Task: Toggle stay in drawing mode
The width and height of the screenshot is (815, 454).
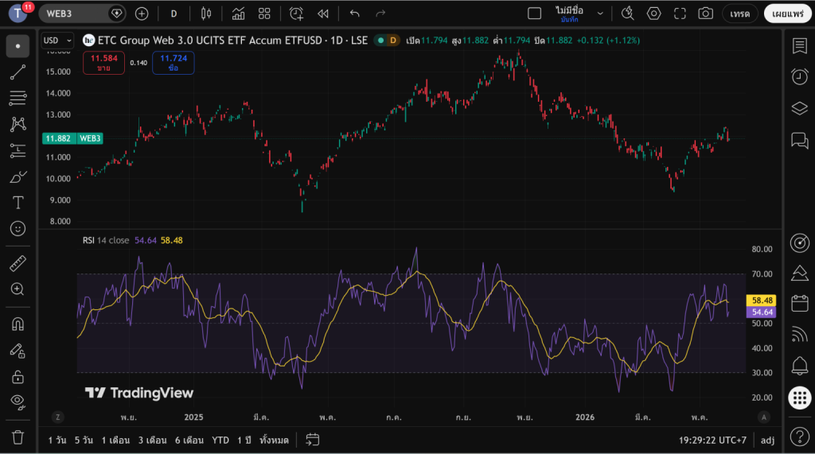Action: (18, 351)
